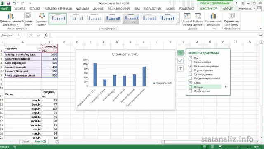This screenshot has width=264, height=149.
Task: Check the Названия осей checkbox
Action: coord(191,62)
